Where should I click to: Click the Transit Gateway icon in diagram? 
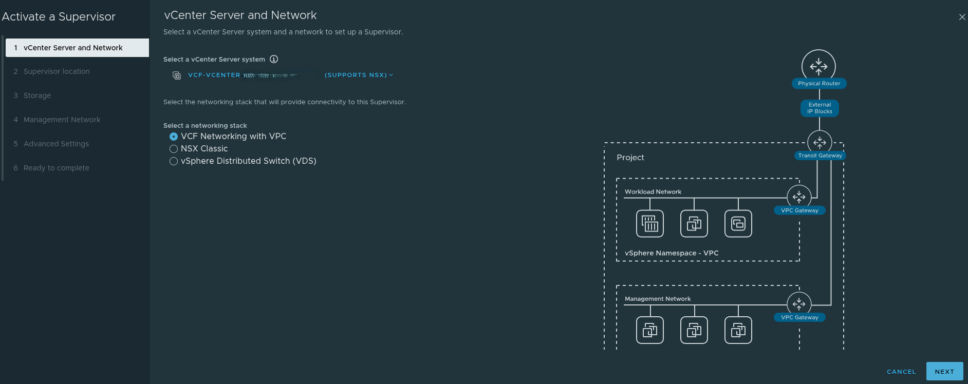(x=820, y=142)
